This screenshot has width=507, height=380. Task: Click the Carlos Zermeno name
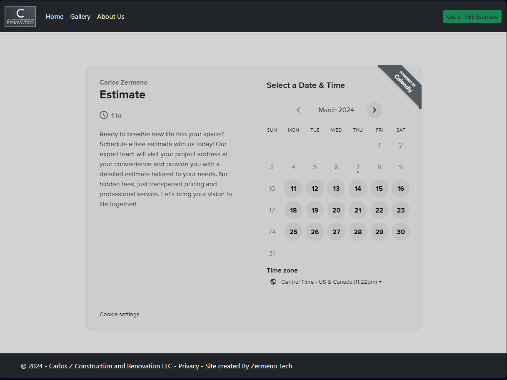pos(124,82)
